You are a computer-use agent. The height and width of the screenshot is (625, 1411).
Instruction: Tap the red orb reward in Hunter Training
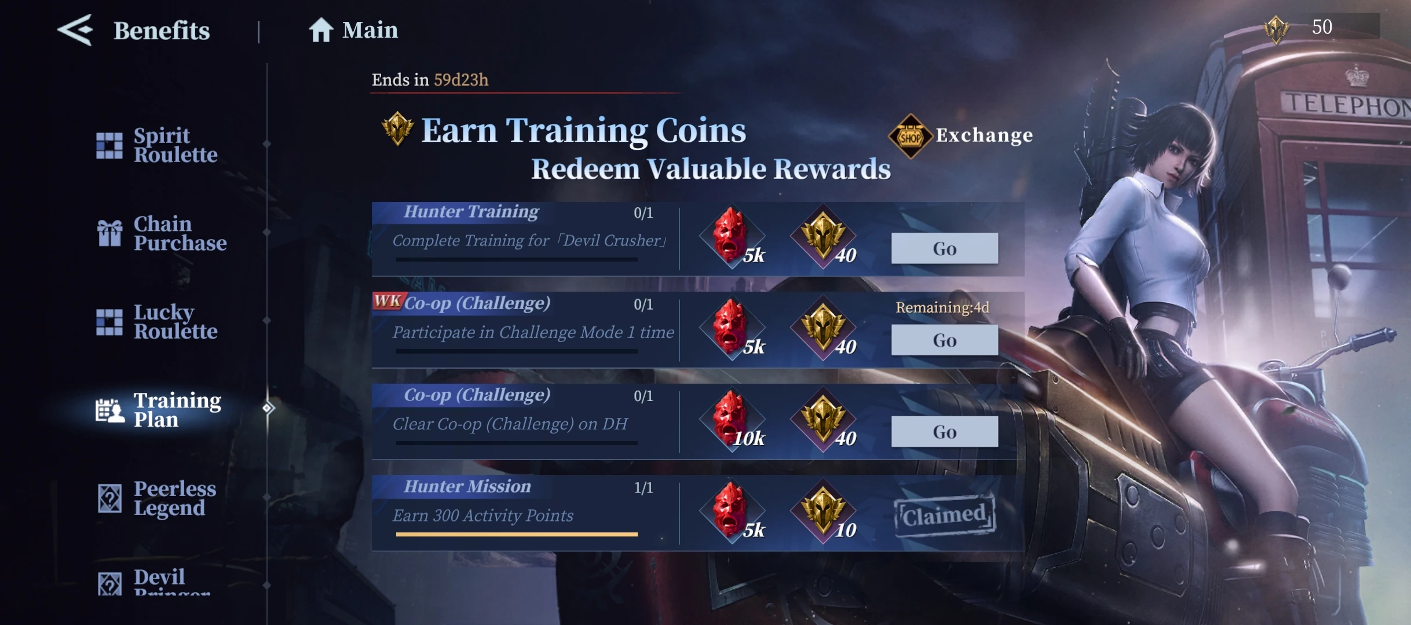[732, 236]
